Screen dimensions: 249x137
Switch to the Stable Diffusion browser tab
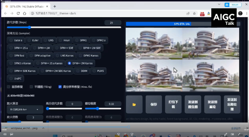[x=26, y=6]
